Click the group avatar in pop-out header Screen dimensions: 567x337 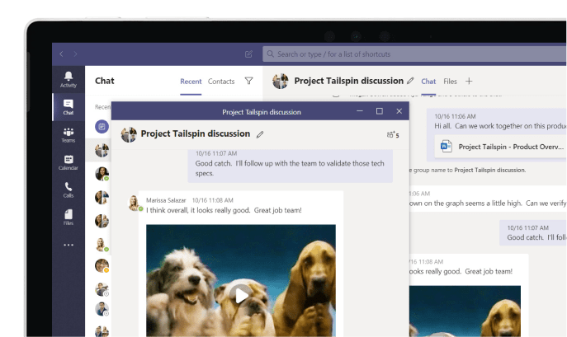(x=129, y=134)
